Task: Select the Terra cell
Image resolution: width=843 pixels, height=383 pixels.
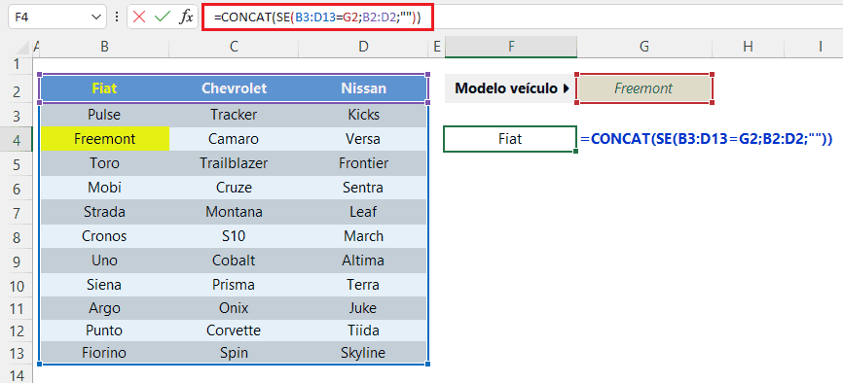Action: (x=363, y=285)
